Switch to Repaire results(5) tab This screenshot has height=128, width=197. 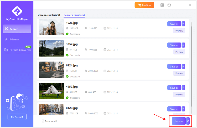74,15
